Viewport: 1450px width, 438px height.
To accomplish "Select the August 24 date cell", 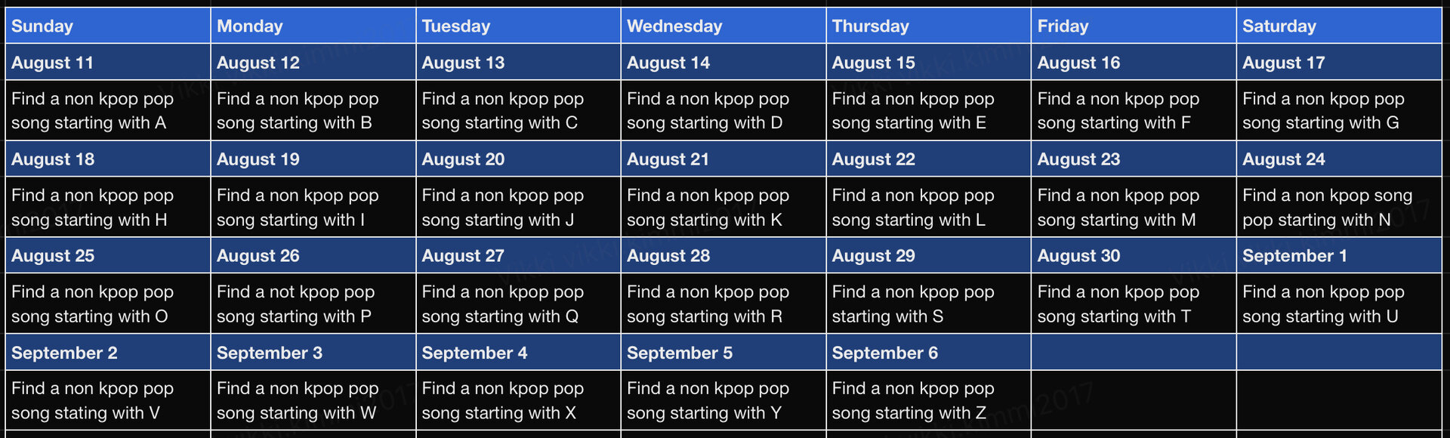I will pos(1339,159).
